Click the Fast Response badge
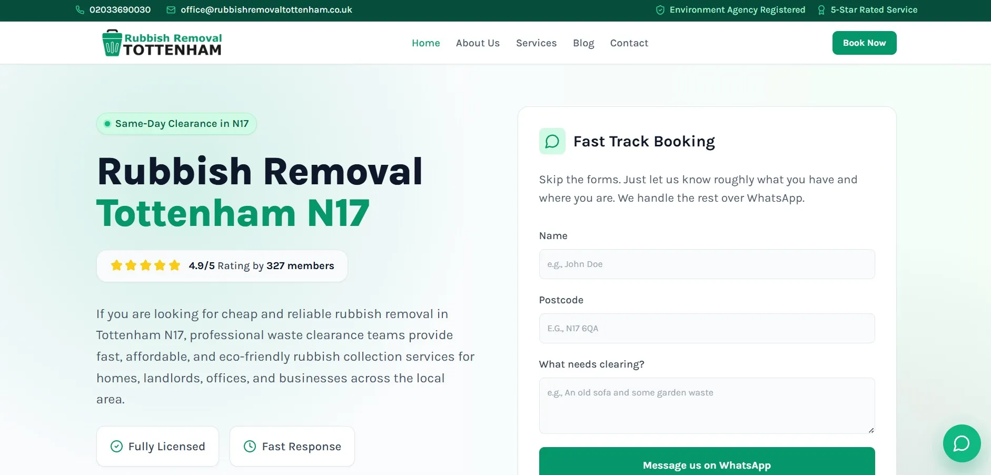991x475 pixels. pyautogui.click(x=292, y=447)
